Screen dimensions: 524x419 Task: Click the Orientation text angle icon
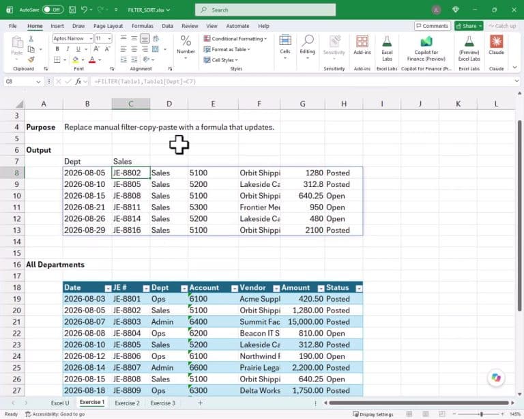tap(146, 60)
